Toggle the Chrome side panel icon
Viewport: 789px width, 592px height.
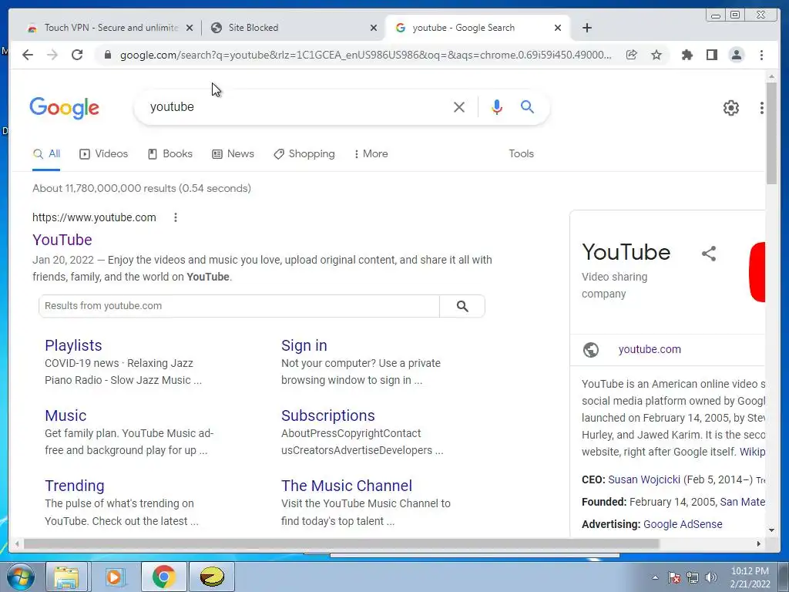click(711, 55)
